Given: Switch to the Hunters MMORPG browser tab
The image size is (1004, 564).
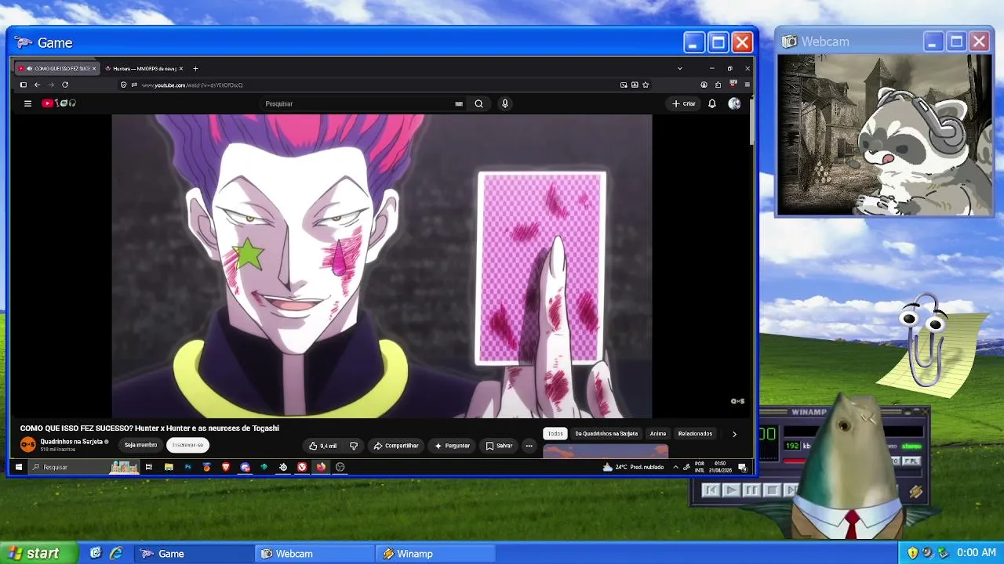Looking at the screenshot, I should pos(144,68).
